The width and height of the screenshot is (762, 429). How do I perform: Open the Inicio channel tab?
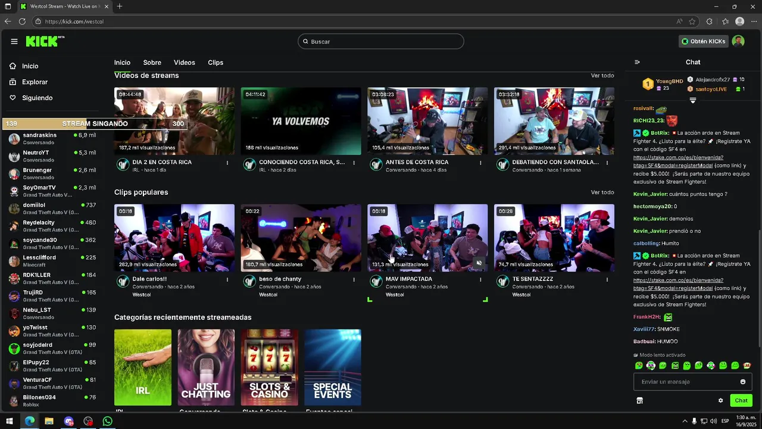point(122,63)
